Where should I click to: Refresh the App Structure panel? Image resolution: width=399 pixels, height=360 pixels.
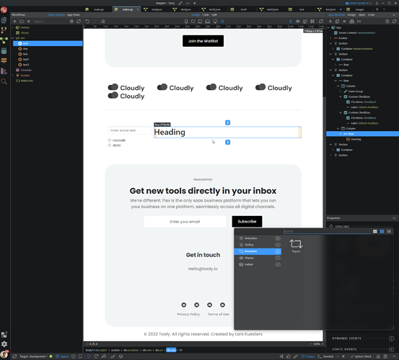click(x=394, y=22)
